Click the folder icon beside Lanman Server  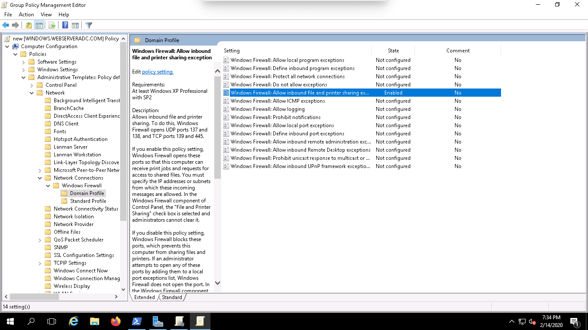[48, 147]
